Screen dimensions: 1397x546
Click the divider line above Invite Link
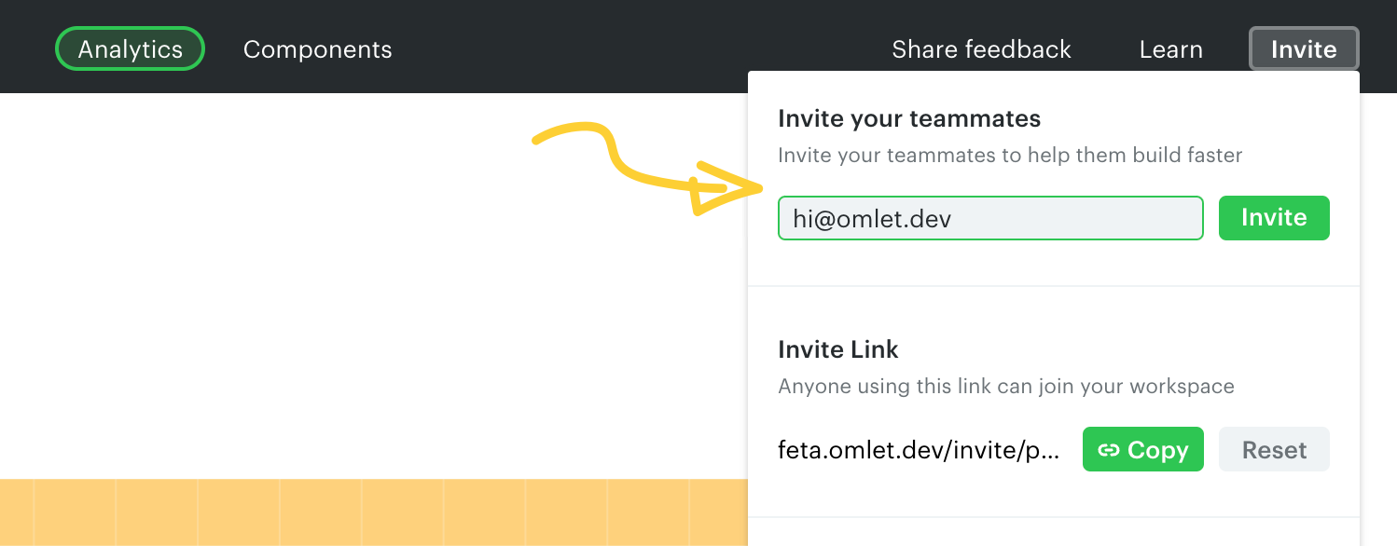coord(1053,286)
